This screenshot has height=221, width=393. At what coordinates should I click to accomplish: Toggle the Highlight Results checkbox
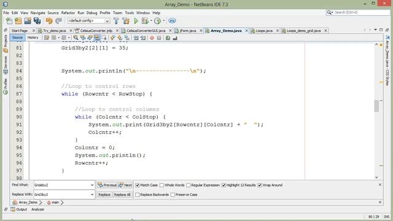tap(224, 185)
